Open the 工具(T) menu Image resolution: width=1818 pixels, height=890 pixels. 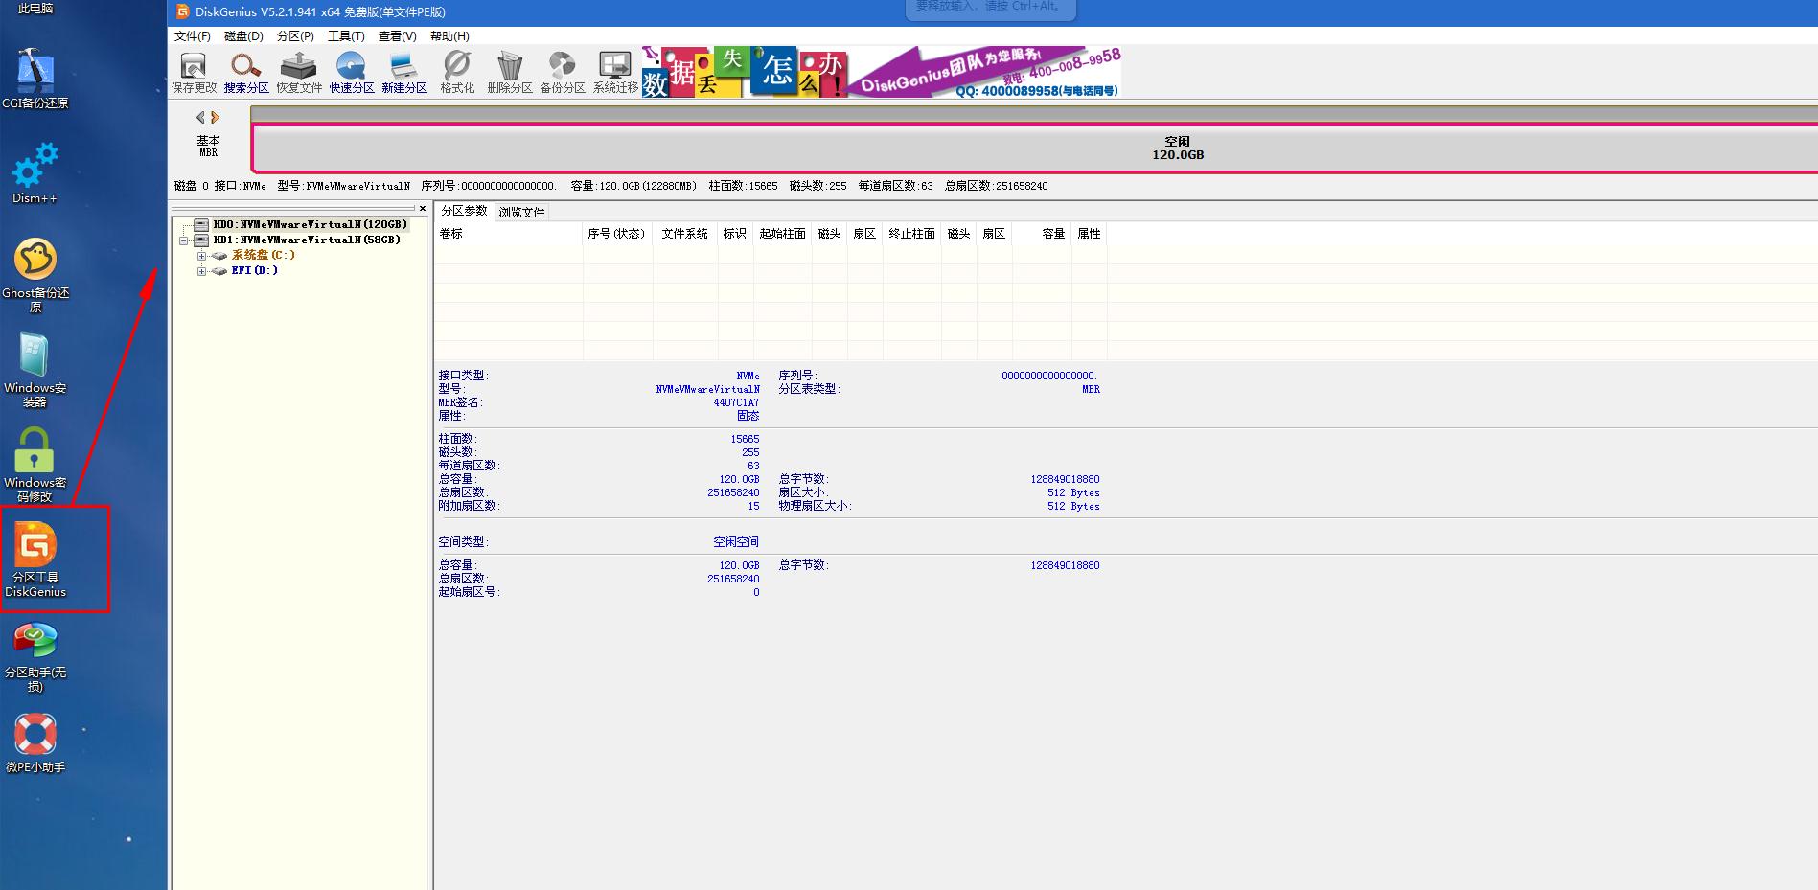(x=346, y=36)
